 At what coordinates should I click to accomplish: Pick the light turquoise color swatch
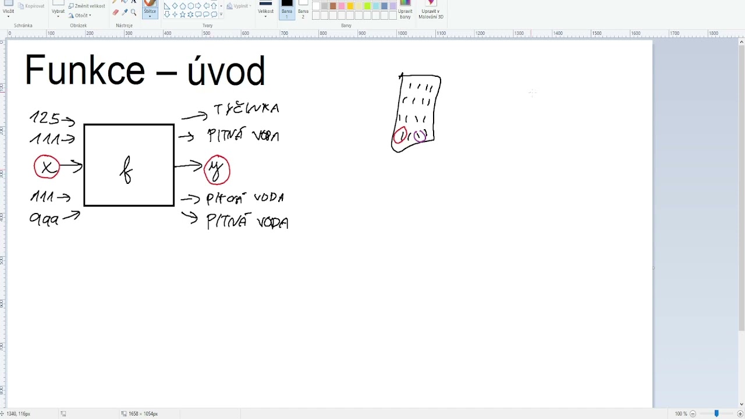(x=376, y=6)
